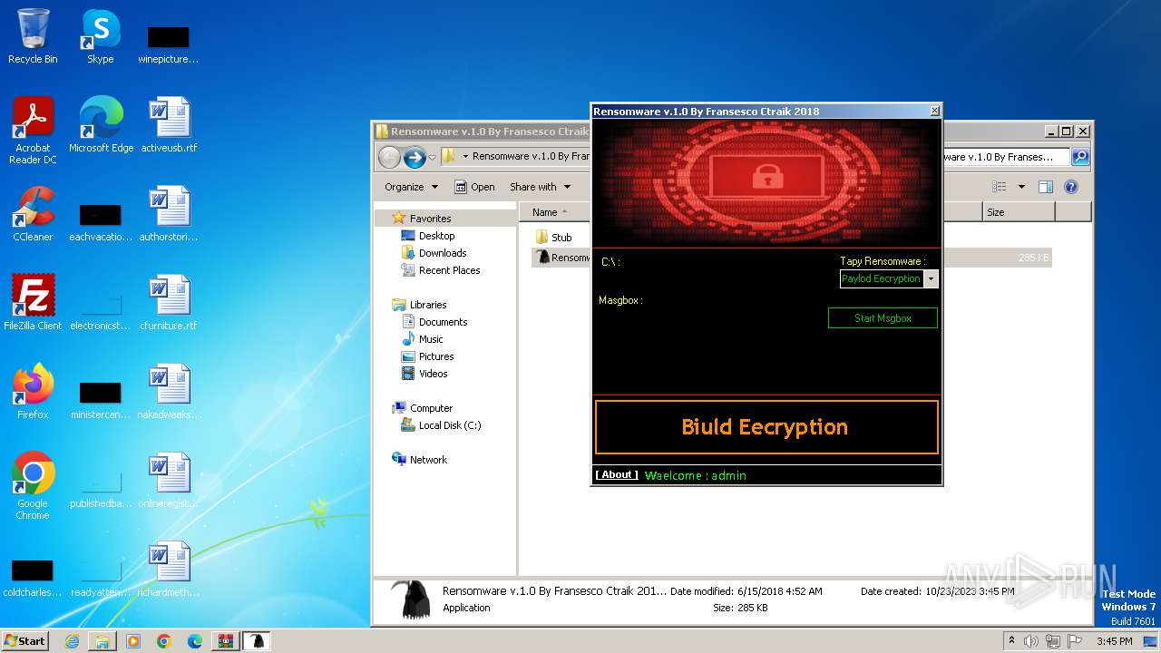Open the recent pages history dropdown
Screen dimensions: 1161x653
(x=433, y=157)
